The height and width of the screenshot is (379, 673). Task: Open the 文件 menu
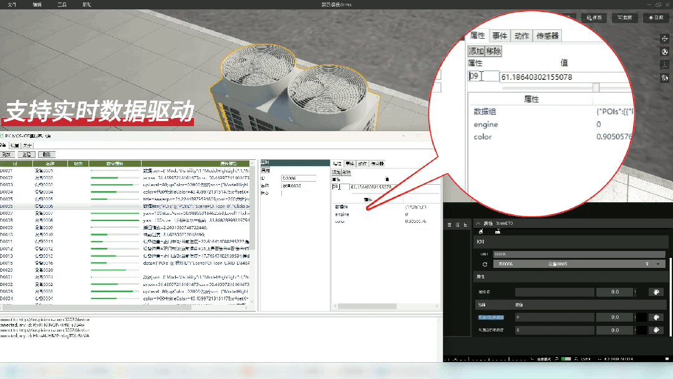(12, 5)
